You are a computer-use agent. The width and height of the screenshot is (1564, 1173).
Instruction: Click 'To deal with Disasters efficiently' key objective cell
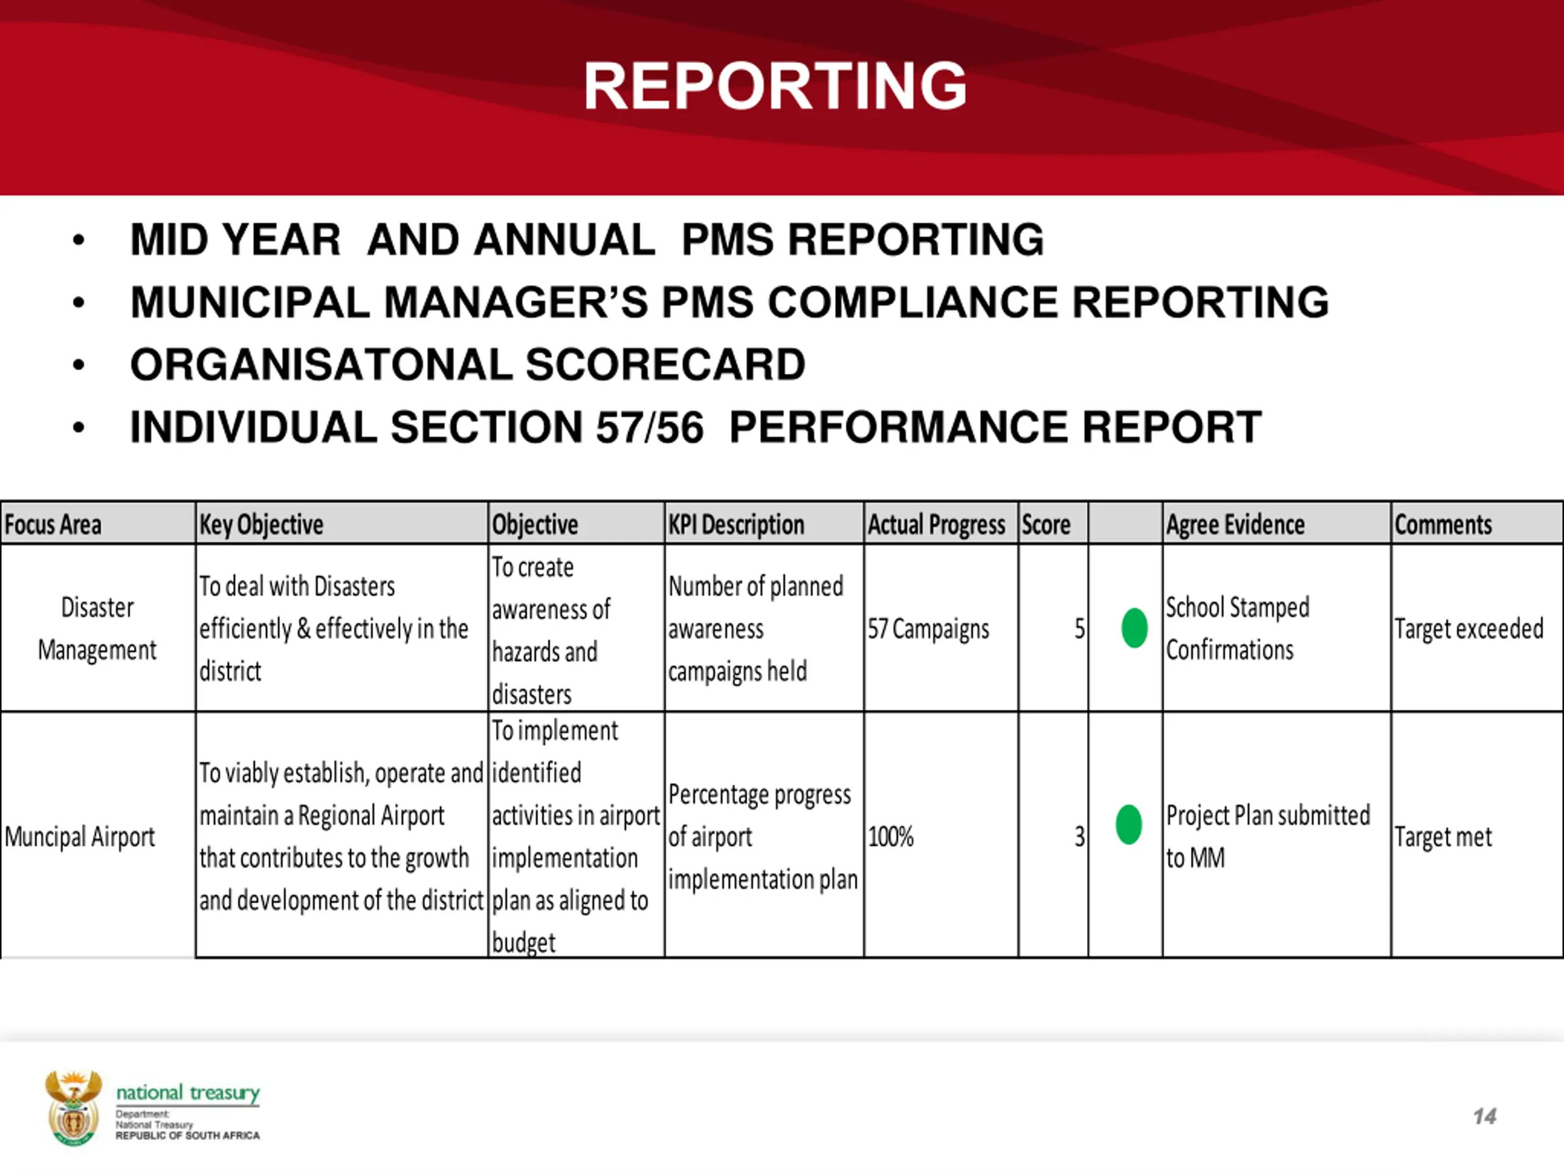[342, 628]
